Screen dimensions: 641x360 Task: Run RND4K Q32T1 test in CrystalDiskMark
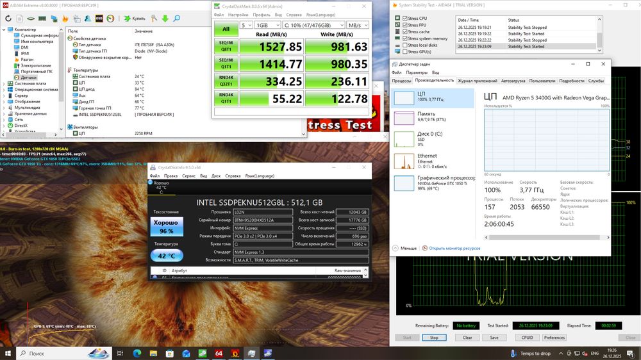click(226, 81)
